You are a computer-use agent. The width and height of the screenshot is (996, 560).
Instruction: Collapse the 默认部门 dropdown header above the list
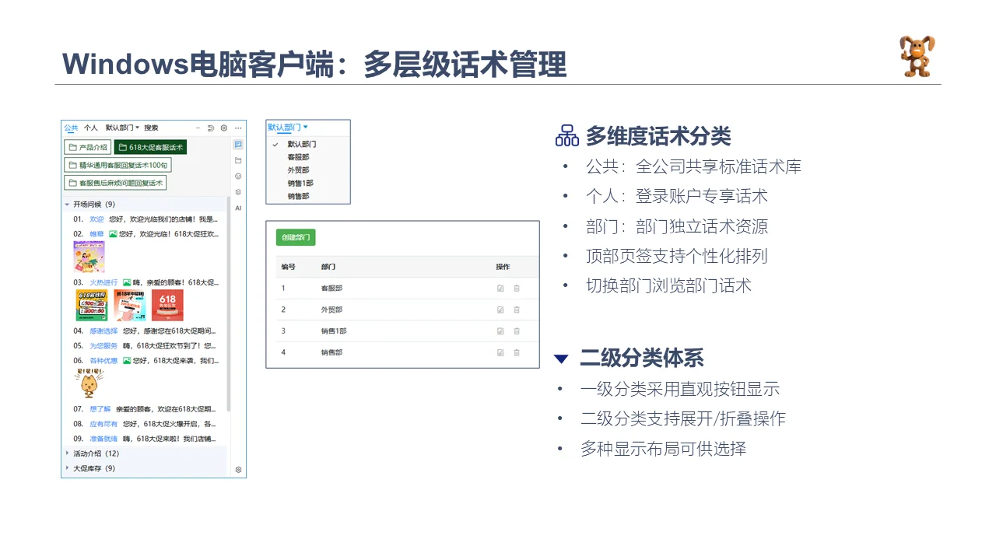coord(288,127)
